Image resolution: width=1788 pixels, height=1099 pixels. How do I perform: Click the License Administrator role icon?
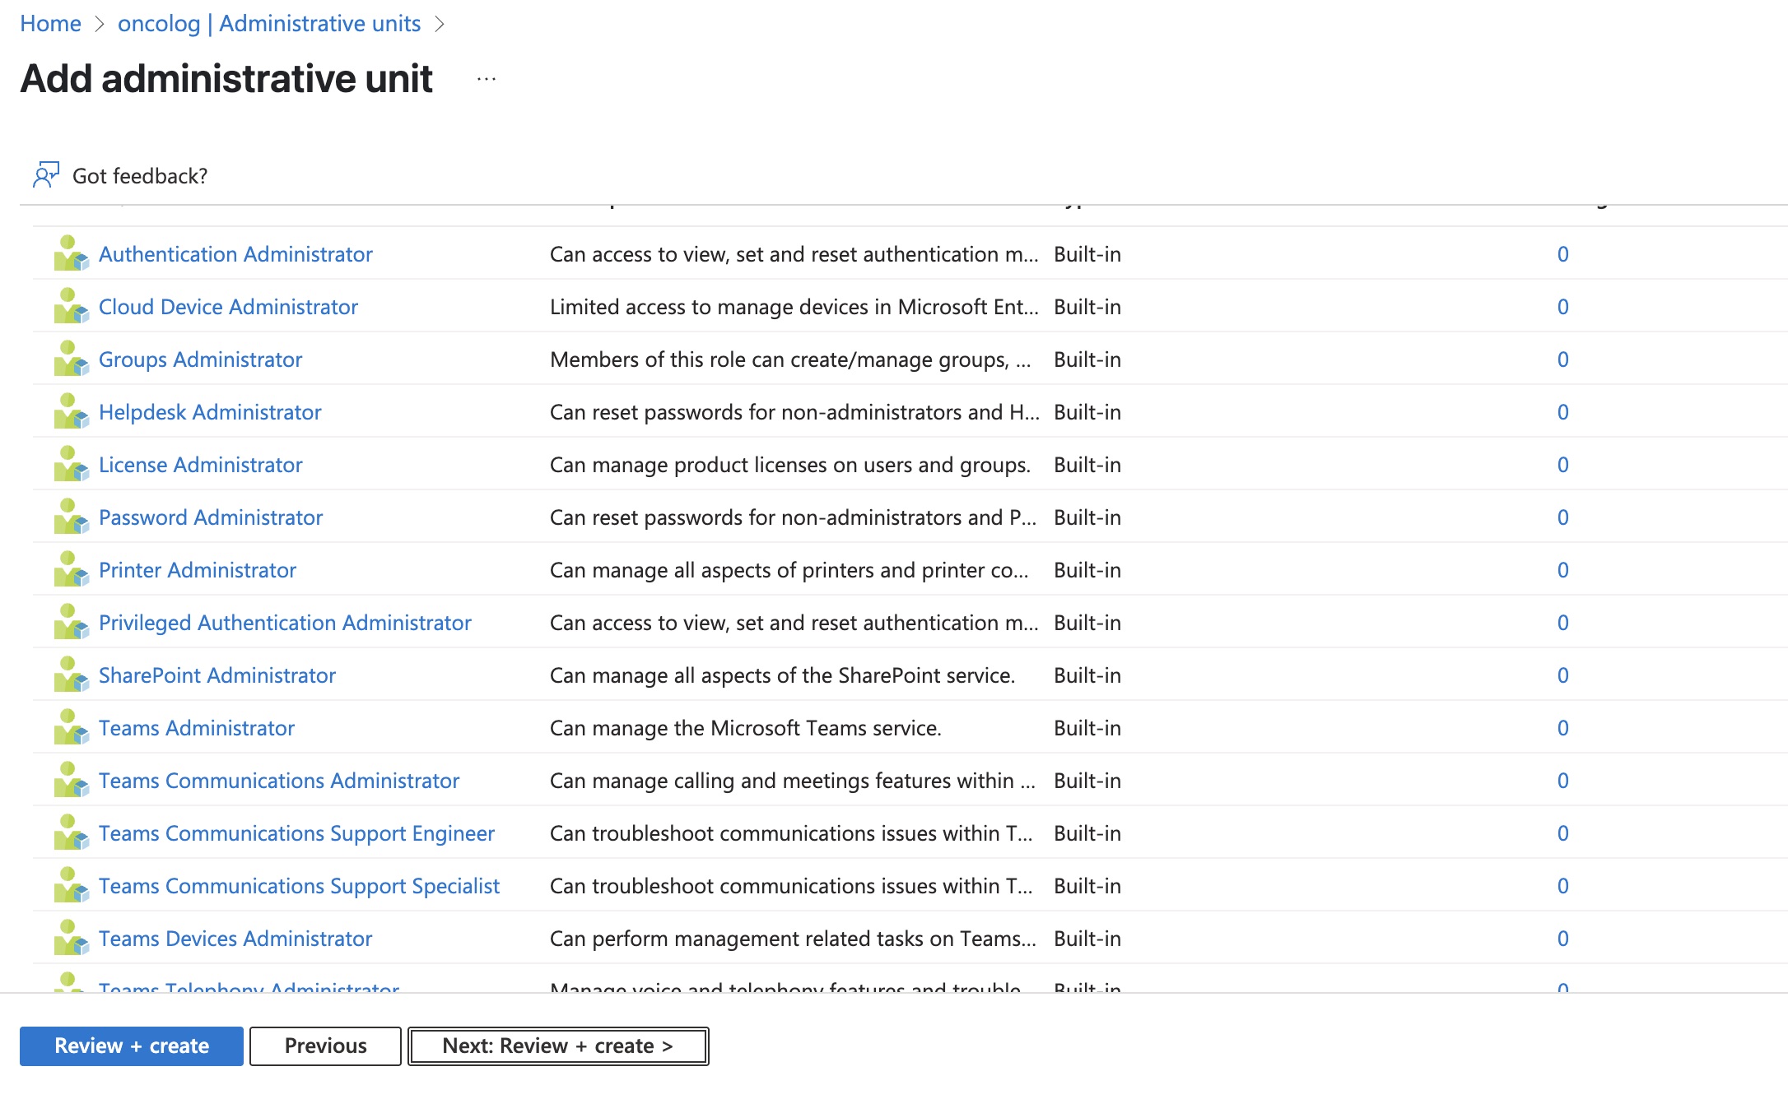(x=71, y=464)
